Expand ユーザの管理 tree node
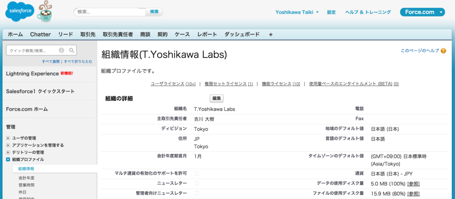Screen dimensions: 455x199 pyautogui.click(x=8, y=138)
